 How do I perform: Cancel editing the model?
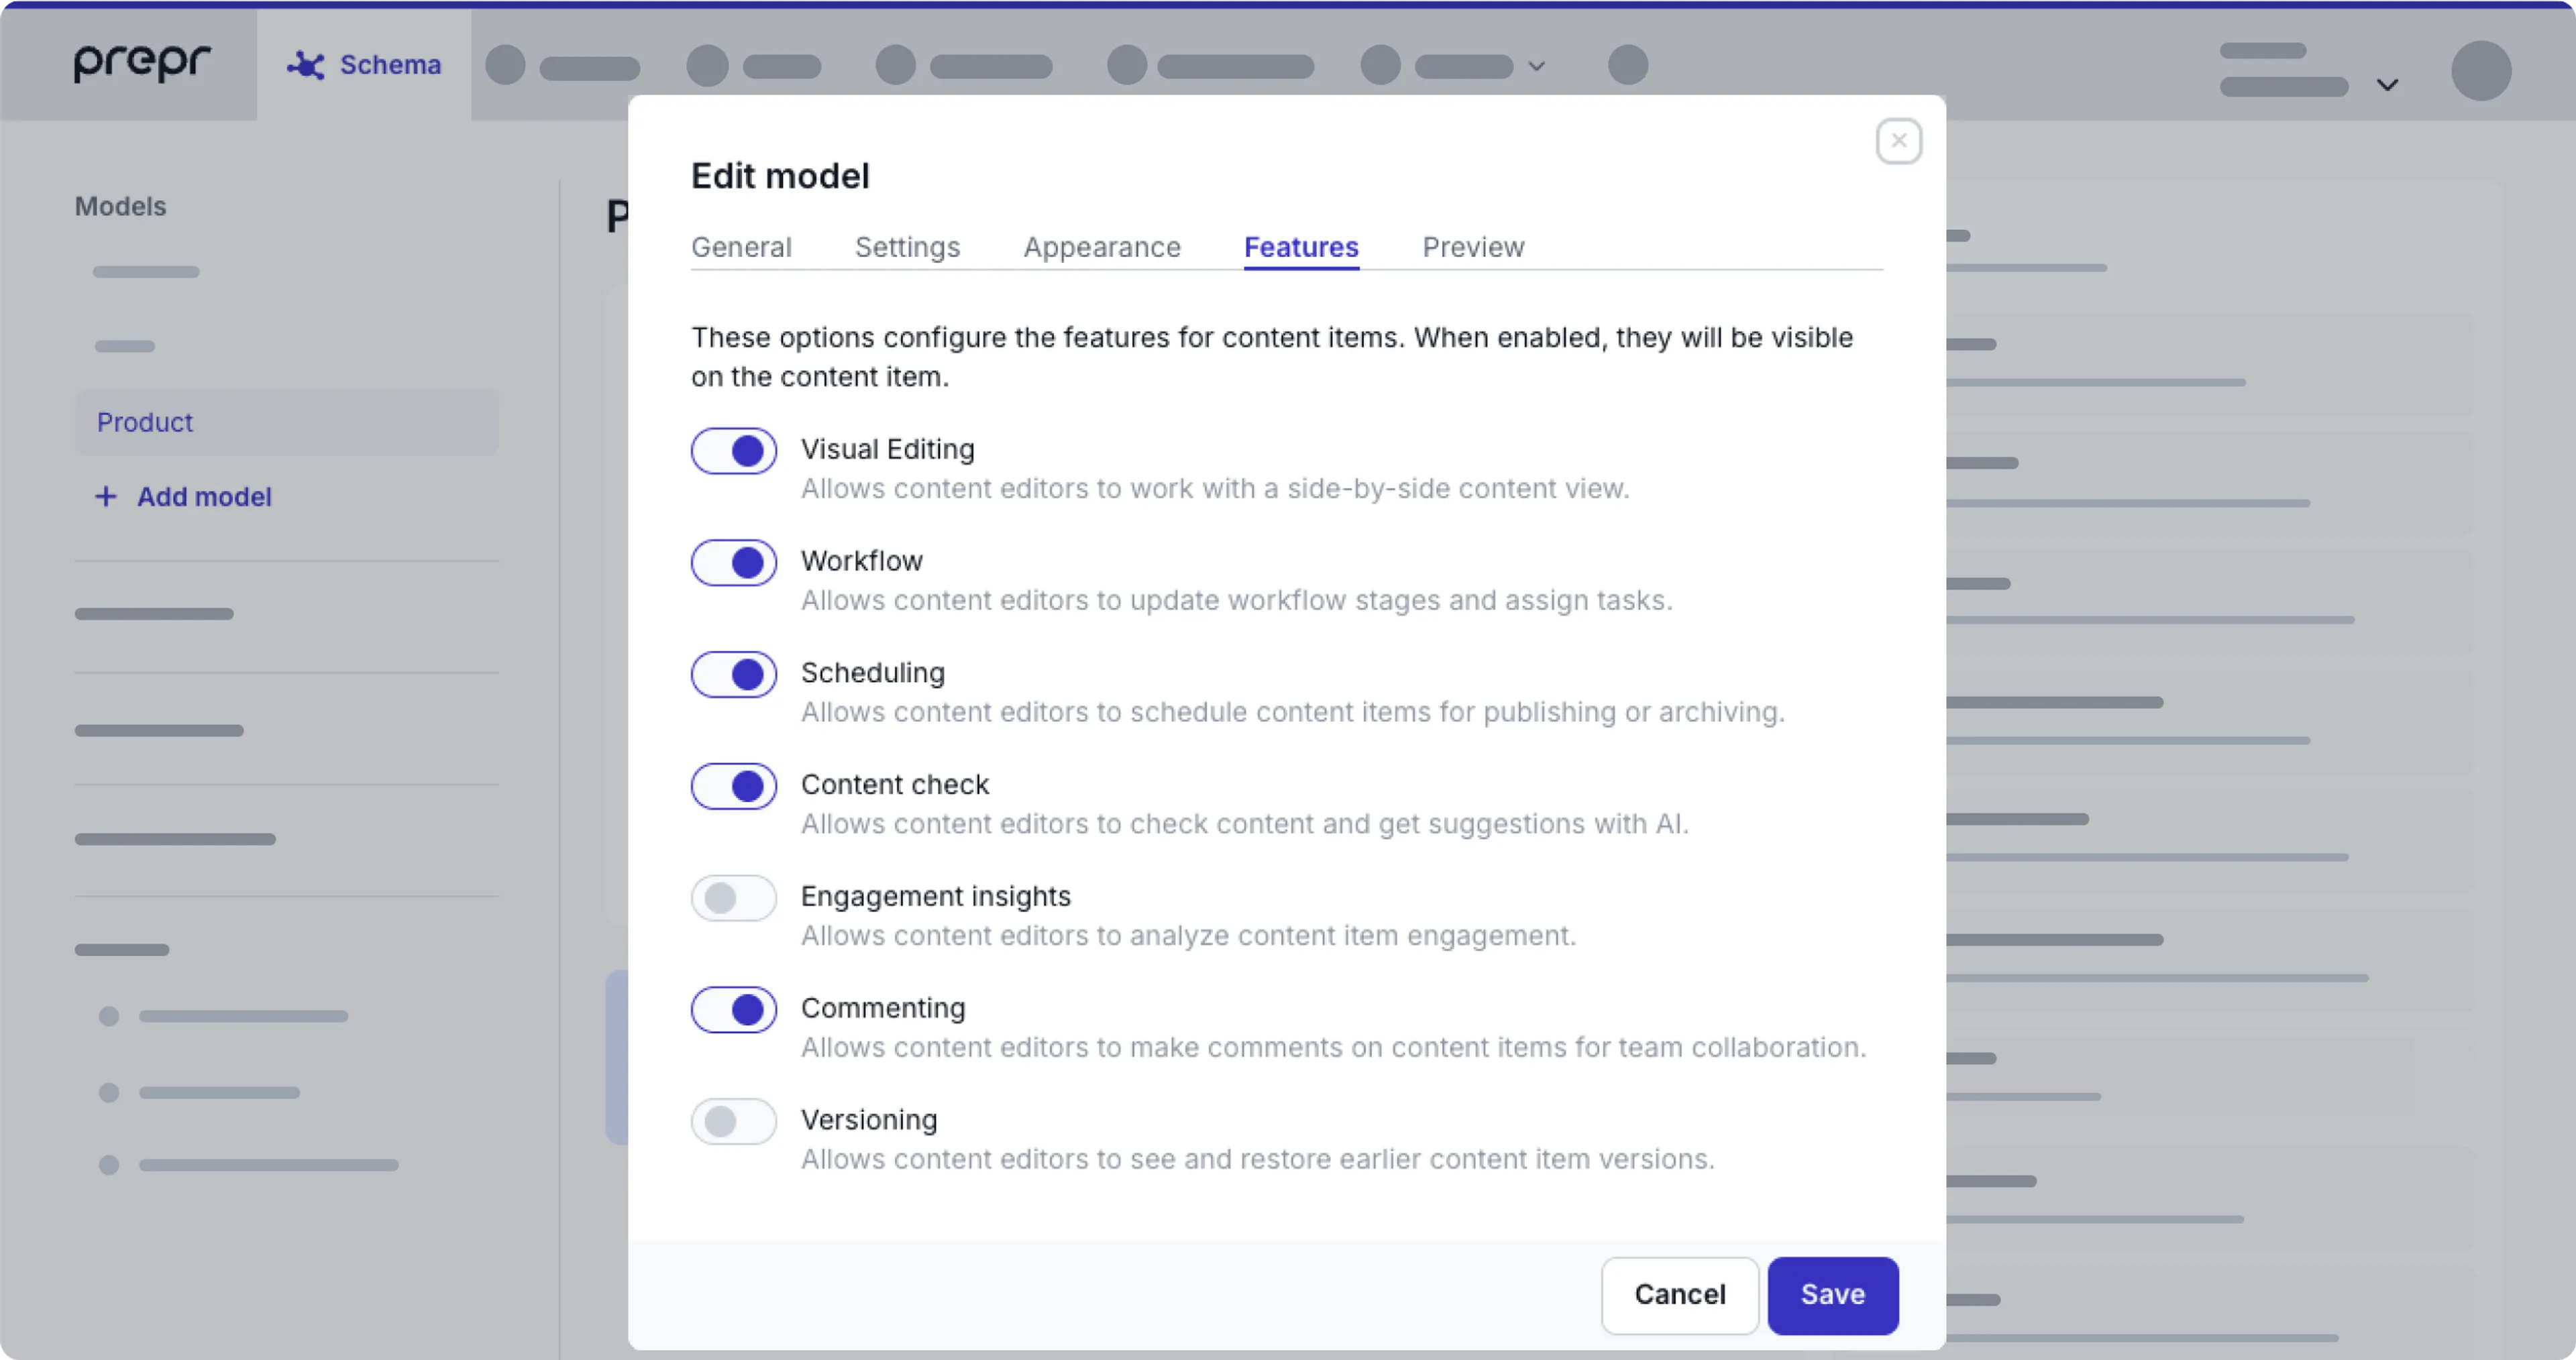(1679, 1295)
